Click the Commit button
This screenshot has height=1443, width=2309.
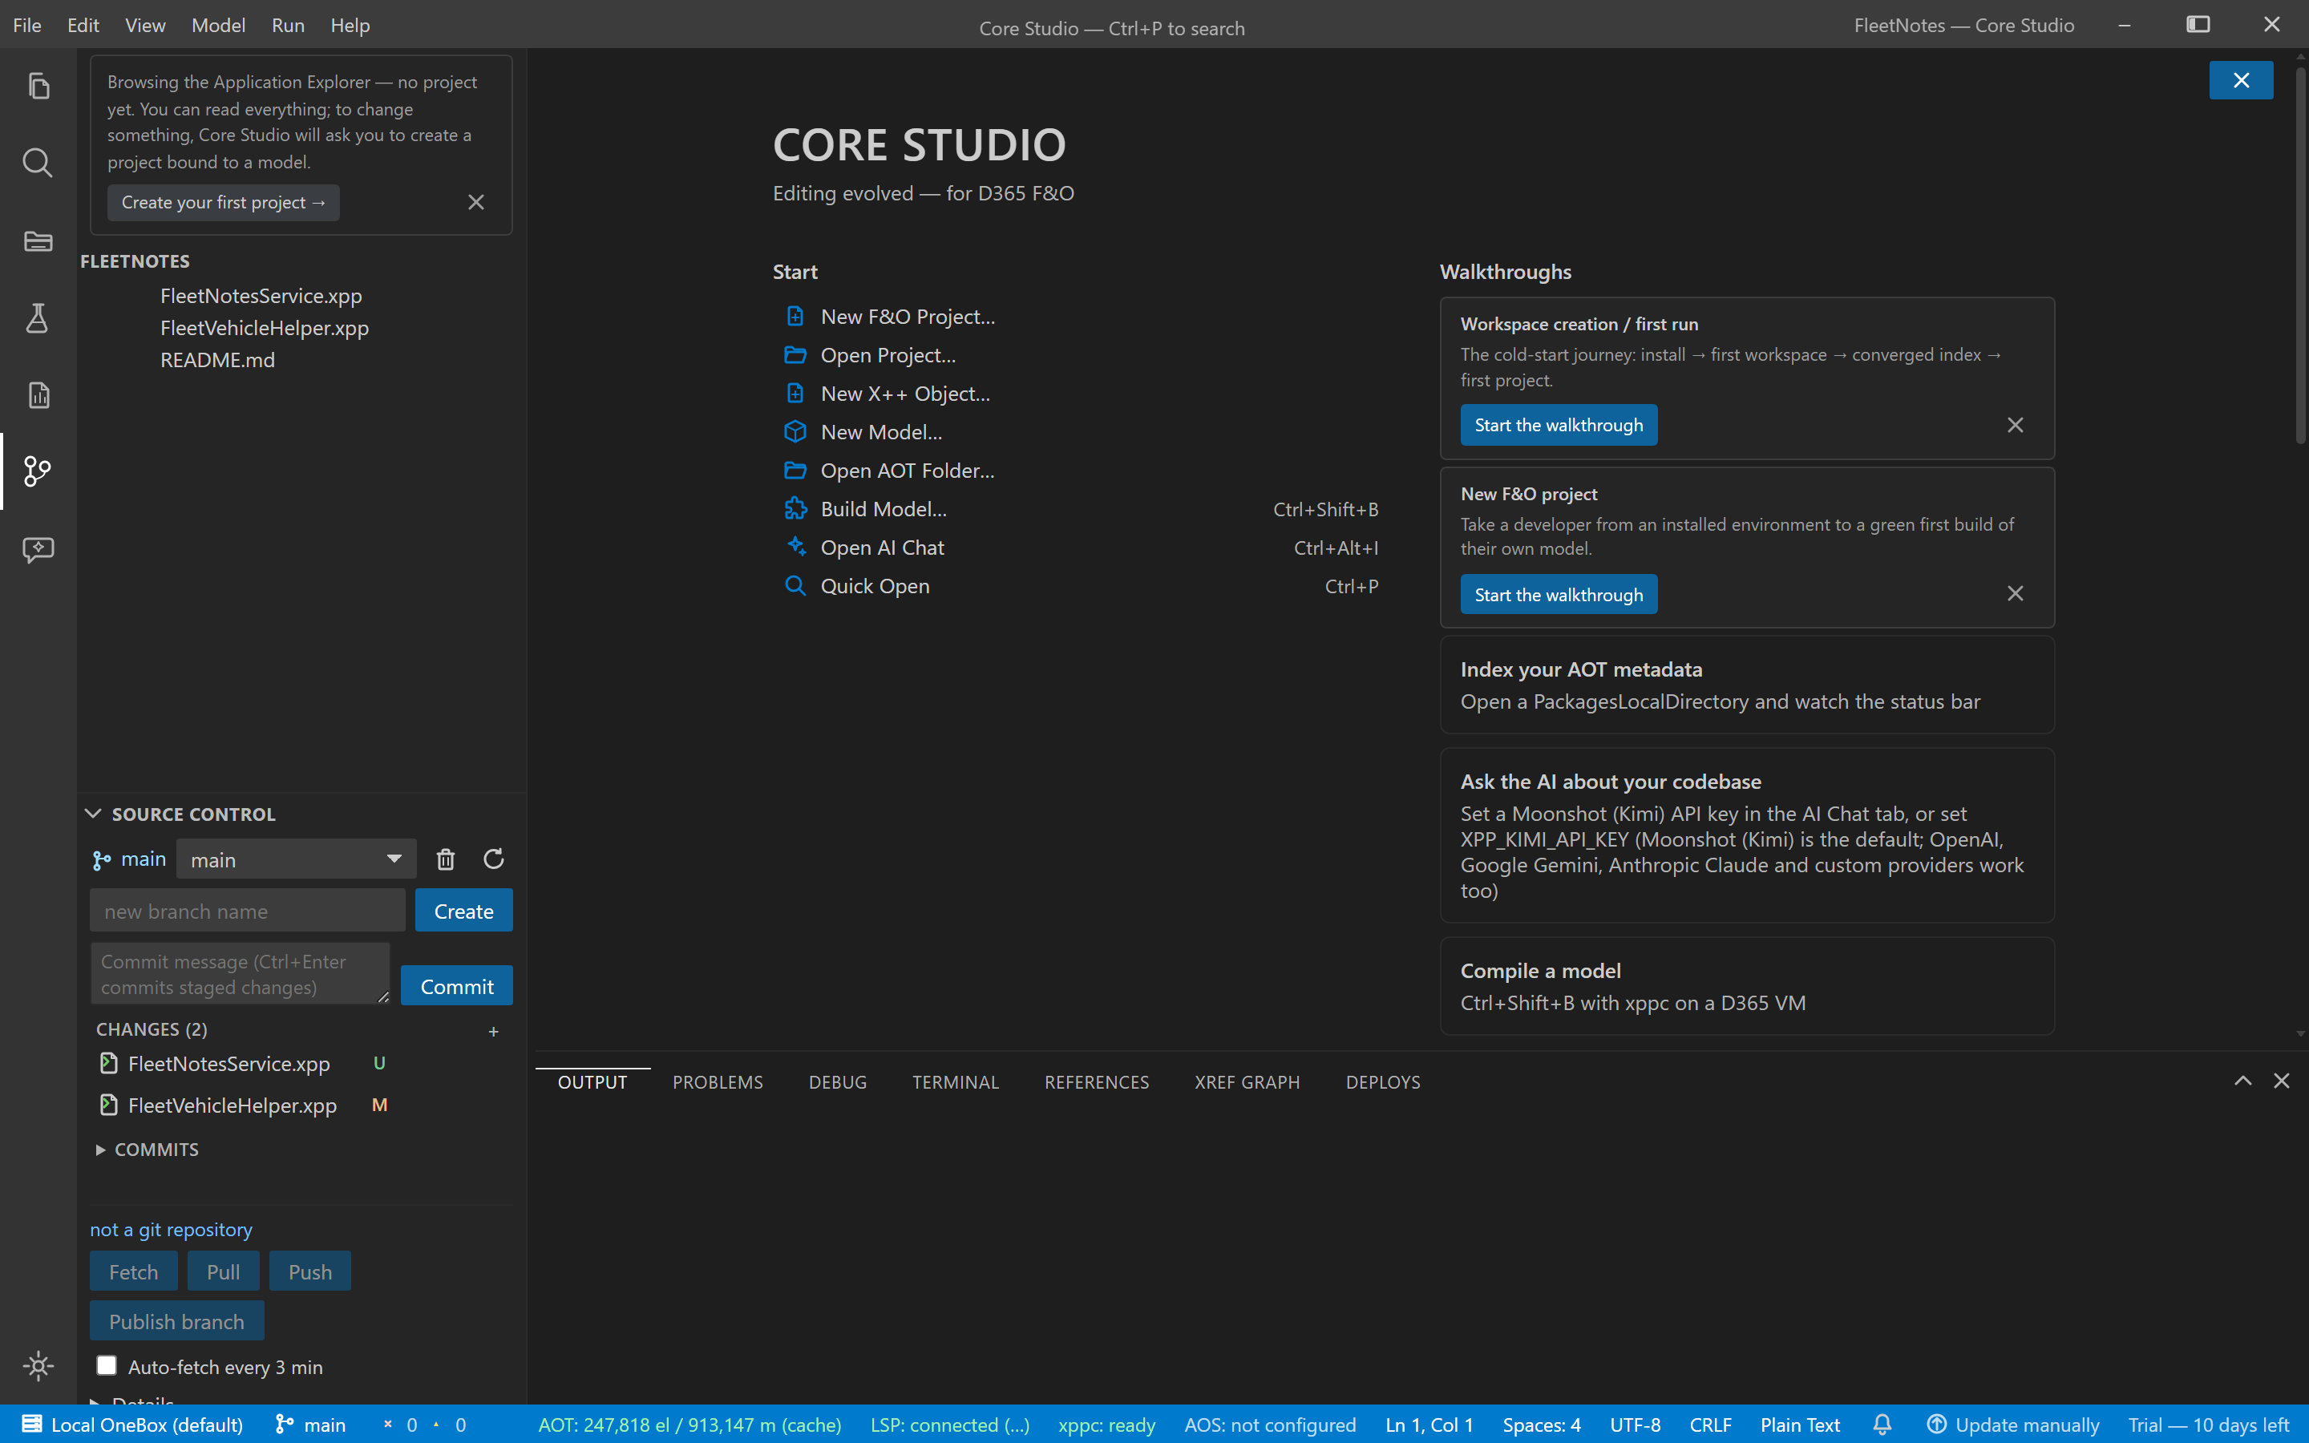457,986
